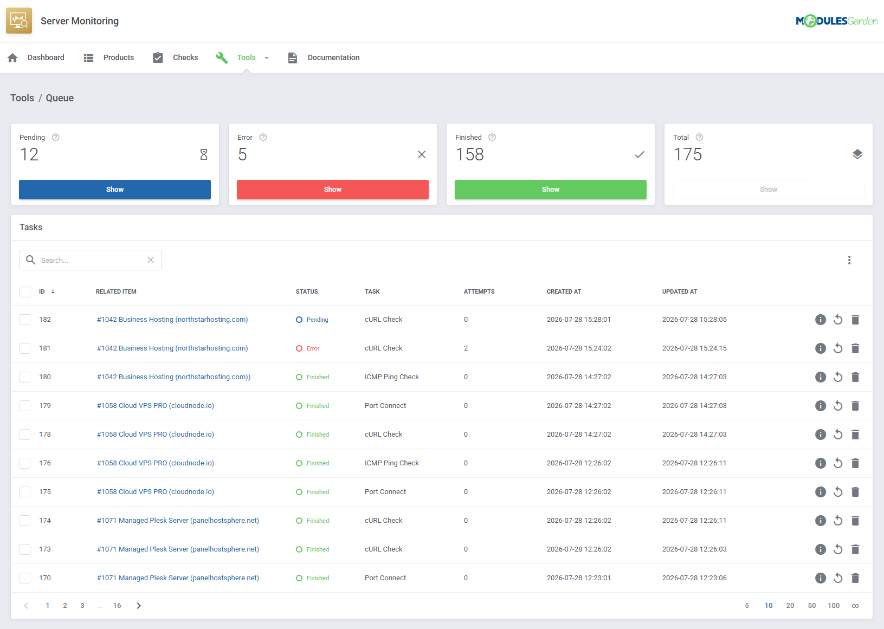
Task: Clear the search field with the X icon
Action: [151, 260]
